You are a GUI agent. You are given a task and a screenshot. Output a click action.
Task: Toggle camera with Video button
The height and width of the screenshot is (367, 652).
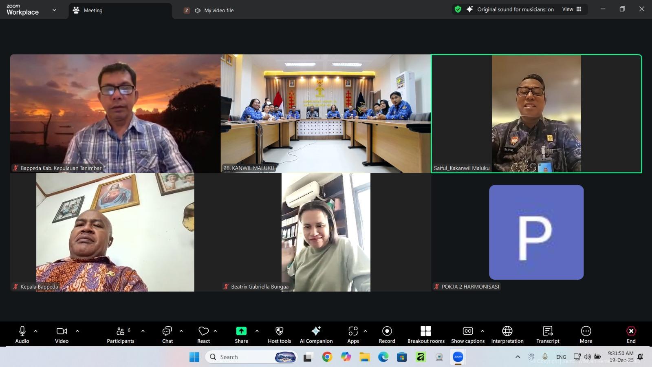click(x=62, y=334)
